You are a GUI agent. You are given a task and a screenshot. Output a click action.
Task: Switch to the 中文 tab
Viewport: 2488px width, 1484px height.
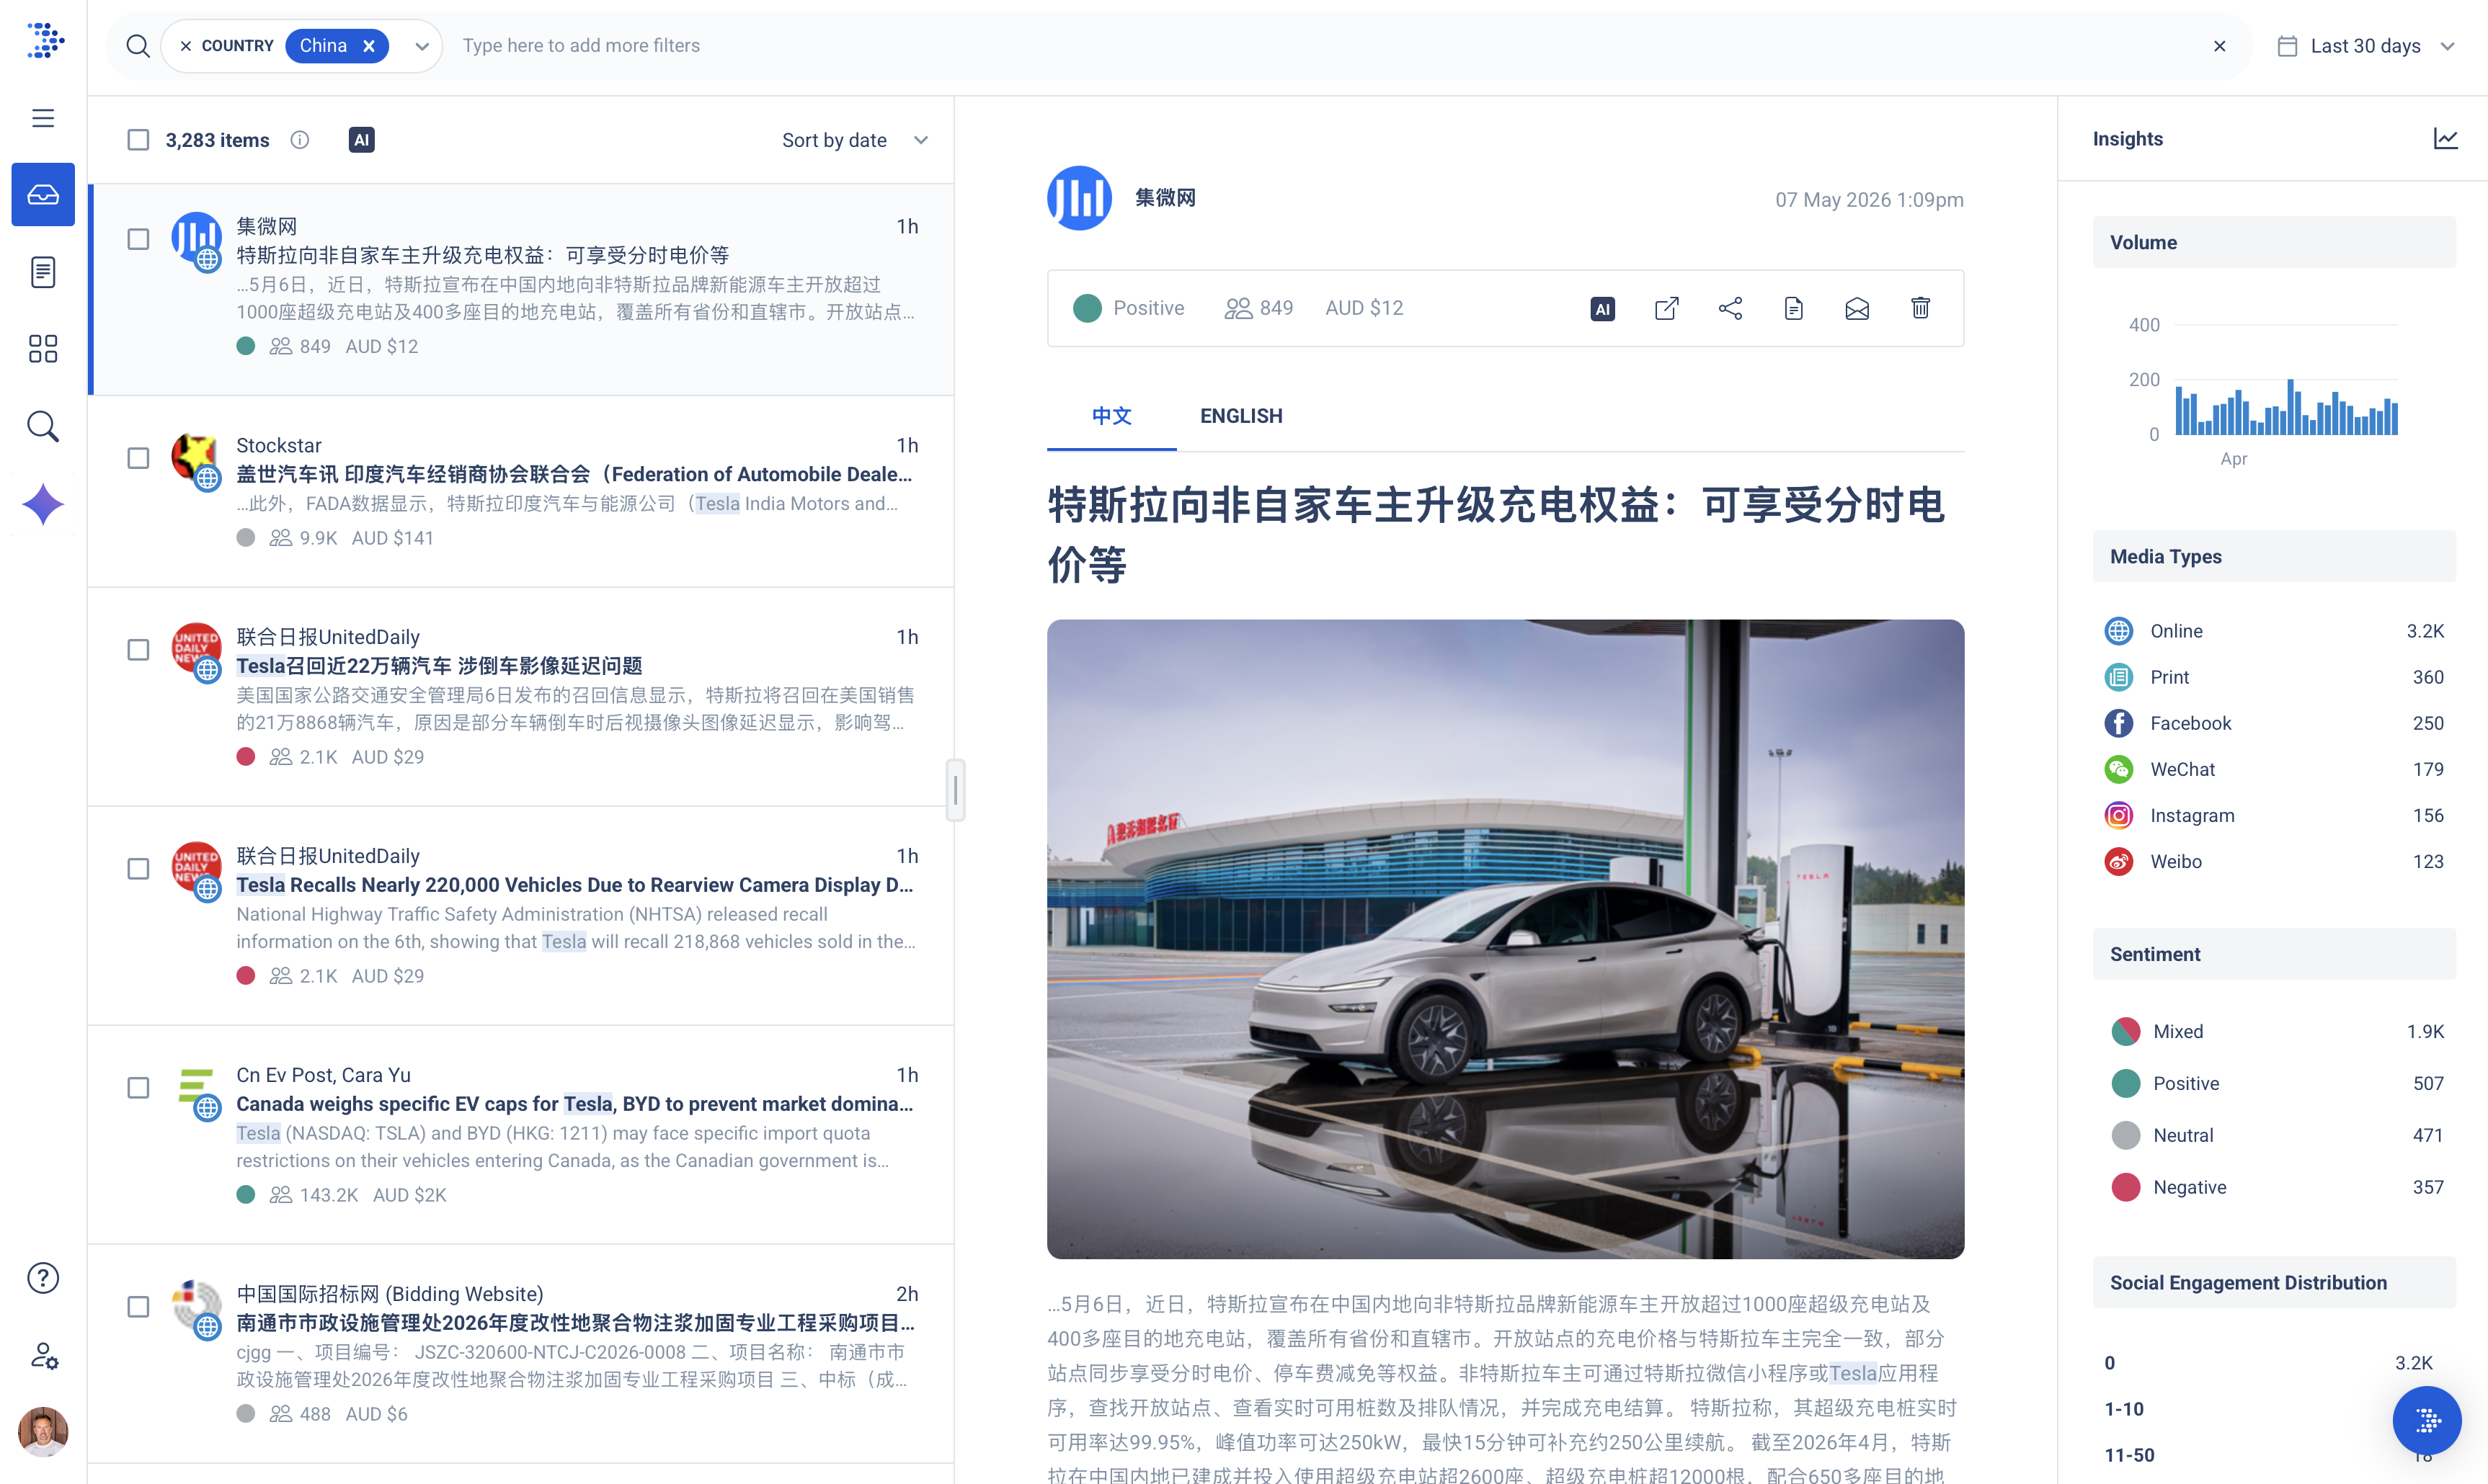pyautogui.click(x=1111, y=416)
